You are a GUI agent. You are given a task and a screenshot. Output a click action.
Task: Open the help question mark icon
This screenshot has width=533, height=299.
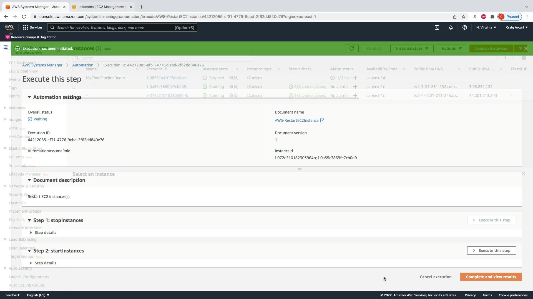[465, 27]
